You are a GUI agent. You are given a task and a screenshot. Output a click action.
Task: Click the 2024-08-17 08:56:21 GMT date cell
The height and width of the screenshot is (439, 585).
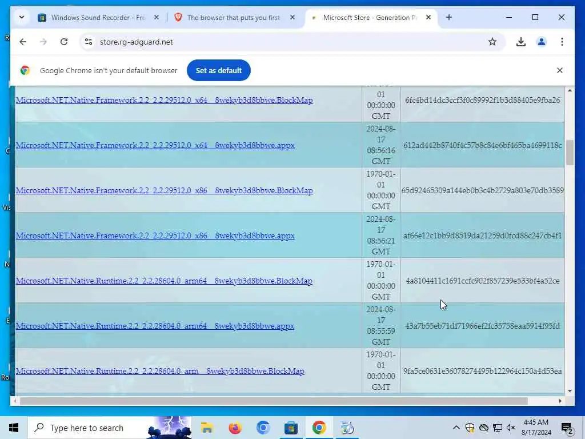pos(381,236)
